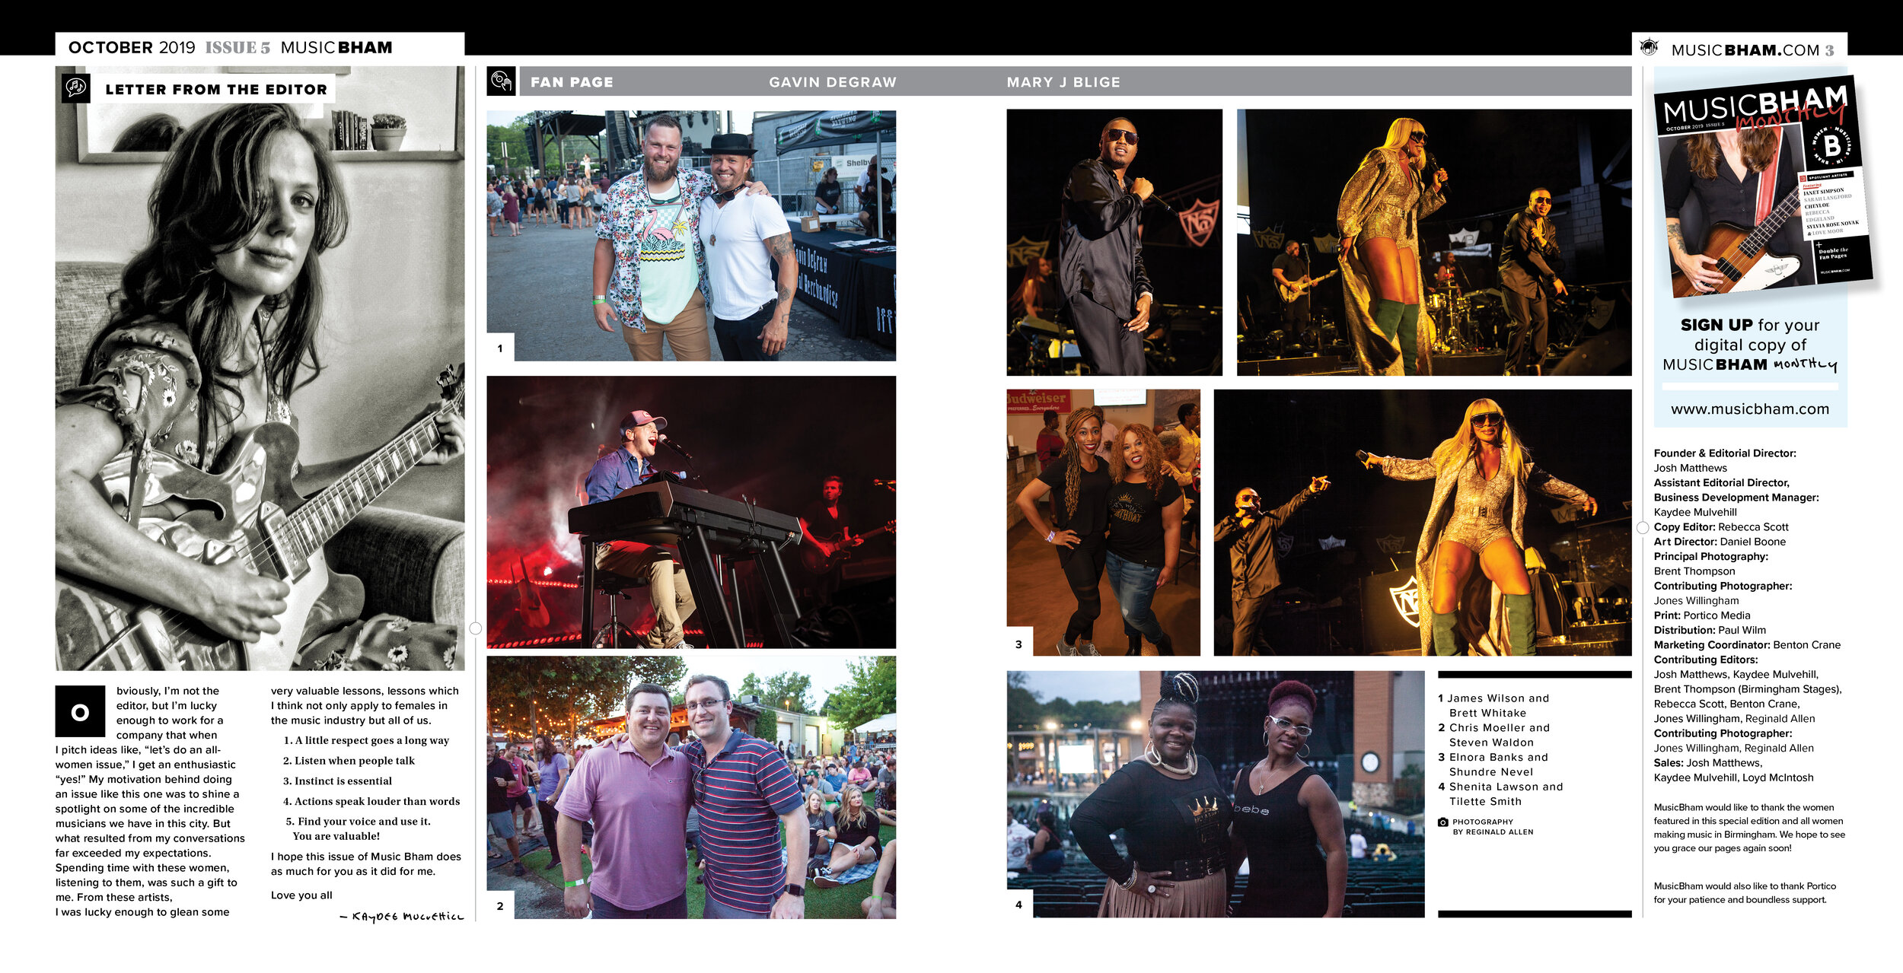Click the black drop-cap O square
The width and height of the screenshot is (1903, 973).
80,711
